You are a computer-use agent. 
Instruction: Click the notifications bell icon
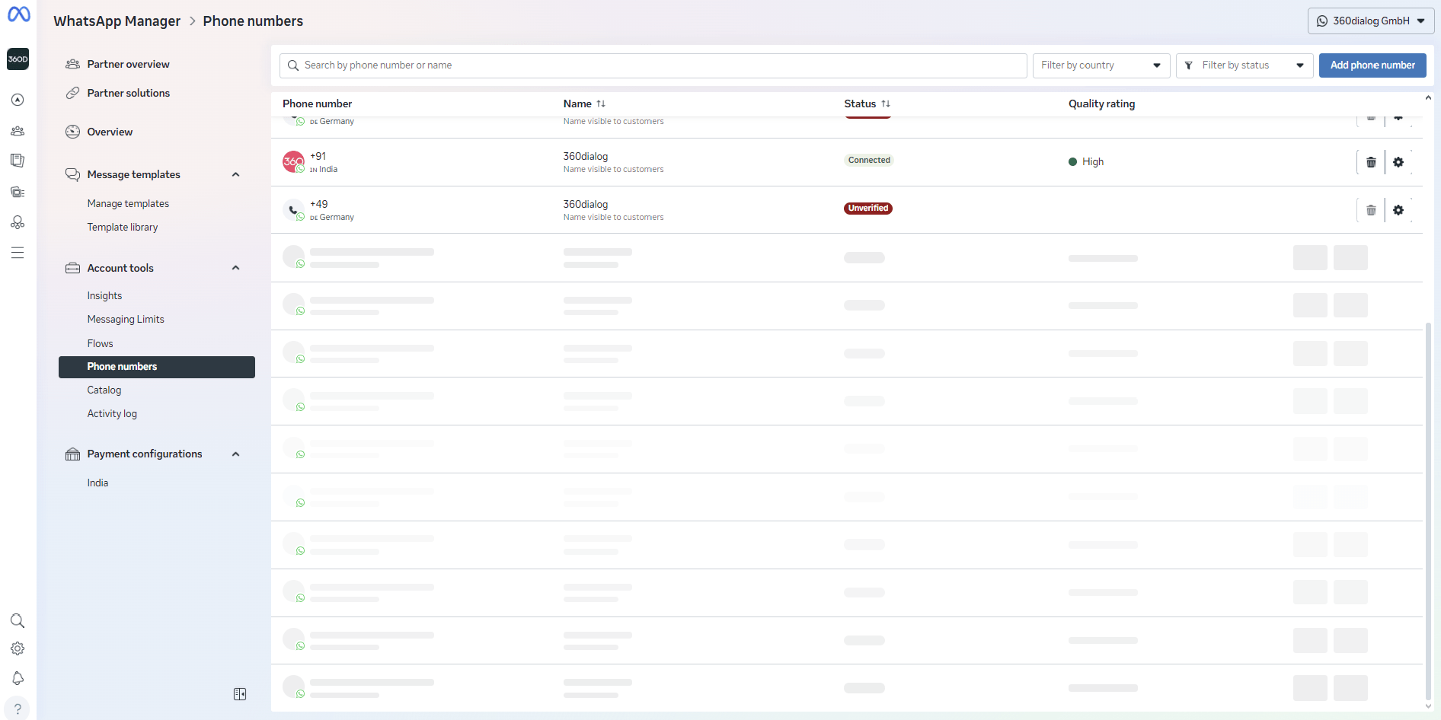coord(18,678)
